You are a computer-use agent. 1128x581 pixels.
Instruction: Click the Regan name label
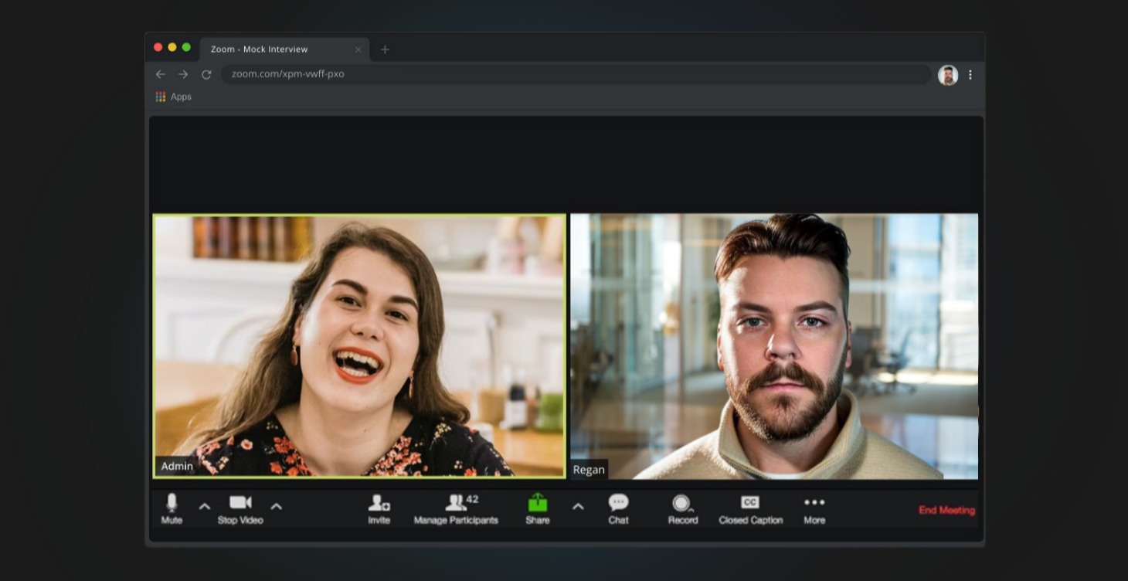click(x=589, y=469)
